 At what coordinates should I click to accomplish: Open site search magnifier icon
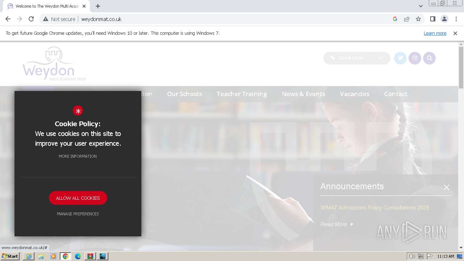coord(429,58)
